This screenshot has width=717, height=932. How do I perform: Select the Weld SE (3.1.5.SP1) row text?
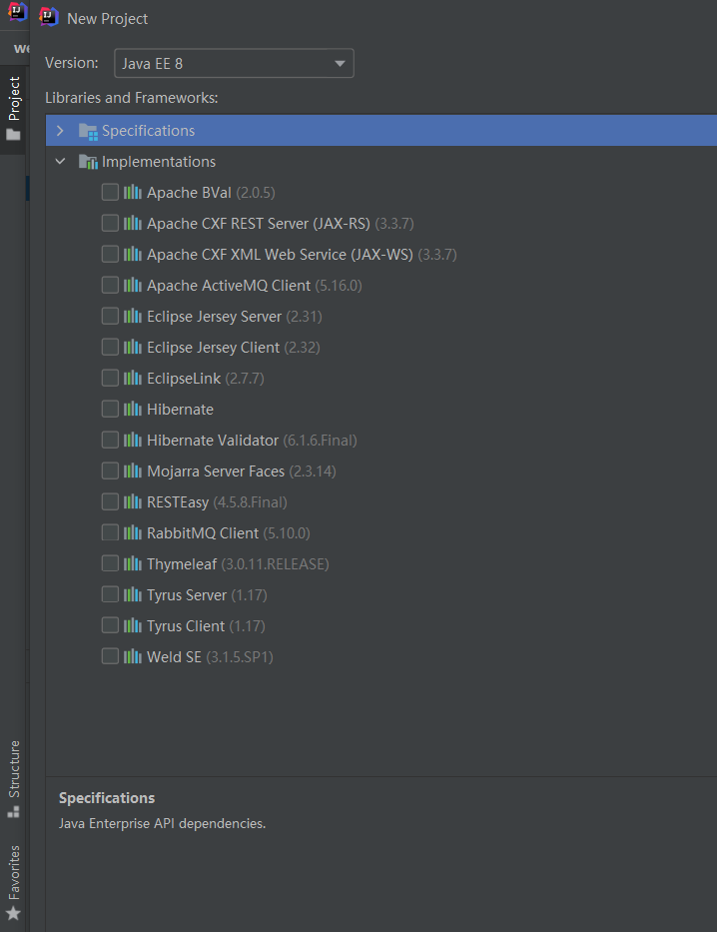pos(210,657)
